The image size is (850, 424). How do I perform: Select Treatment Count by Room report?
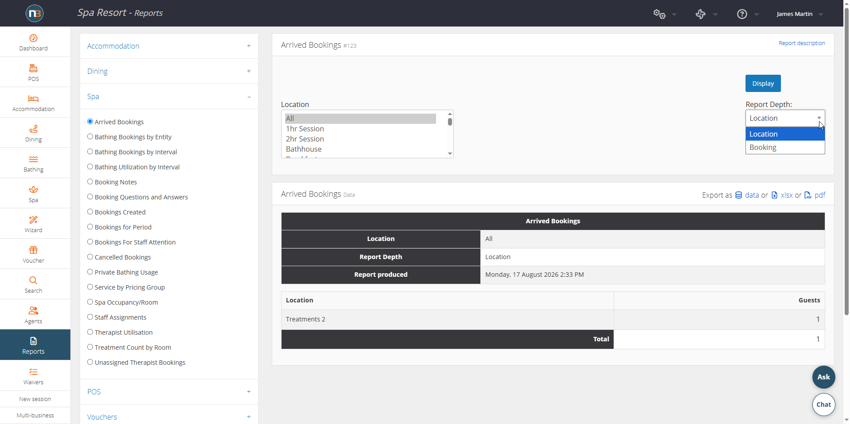click(x=90, y=347)
